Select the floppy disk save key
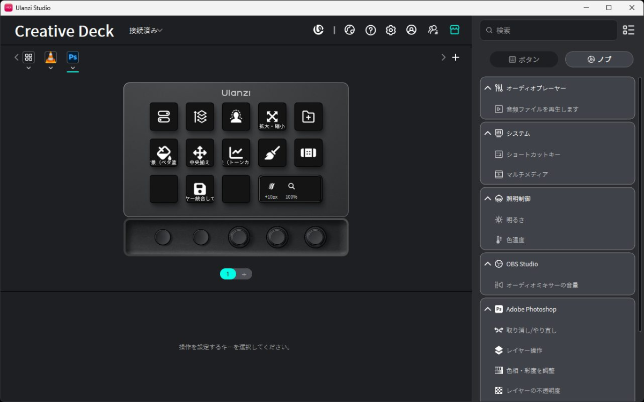The width and height of the screenshot is (644, 402). point(200,189)
